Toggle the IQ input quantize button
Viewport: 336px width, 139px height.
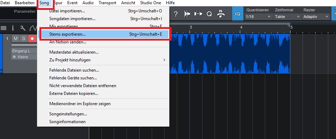coord(237,14)
